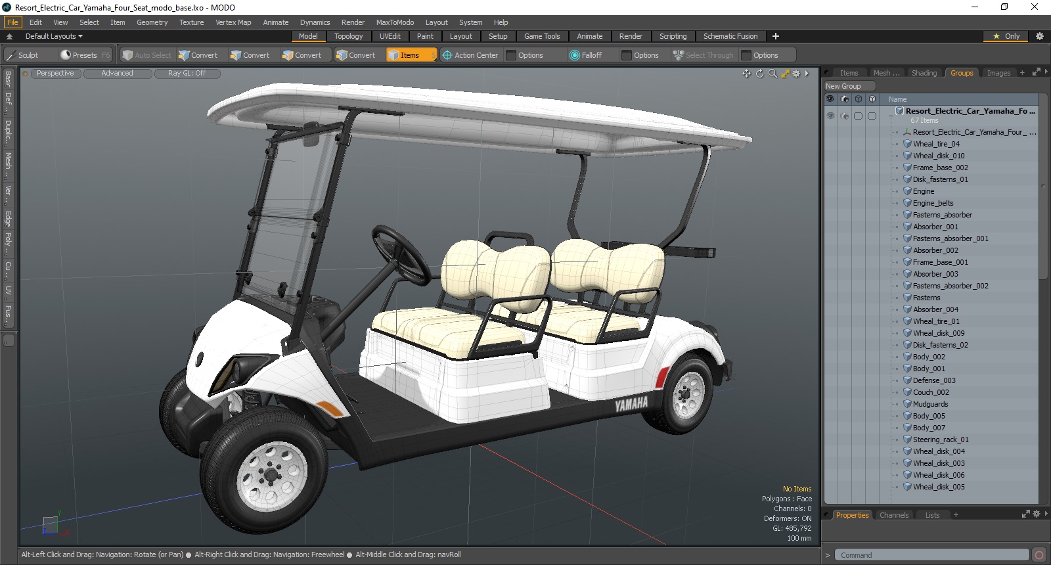Open the Default Layouts dropdown
This screenshot has height=565, width=1051.
point(54,36)
